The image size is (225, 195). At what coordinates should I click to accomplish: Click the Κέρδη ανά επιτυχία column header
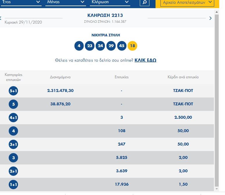click(x=183, y=77)
